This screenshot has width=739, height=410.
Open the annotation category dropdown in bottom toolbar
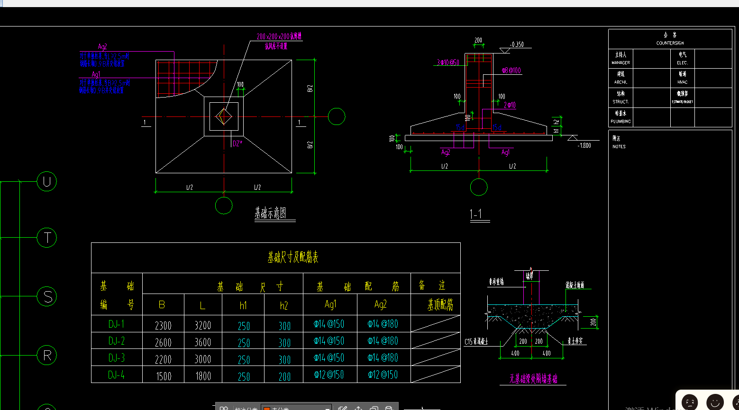click(x=297, y=408)
